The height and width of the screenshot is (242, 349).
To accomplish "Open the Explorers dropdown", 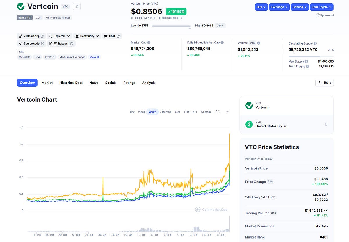I will pos(59,36).
